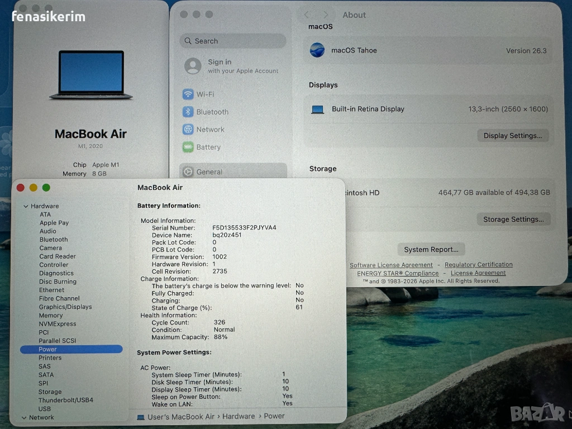Click 464,77 GB available storage text

point(494,192)
